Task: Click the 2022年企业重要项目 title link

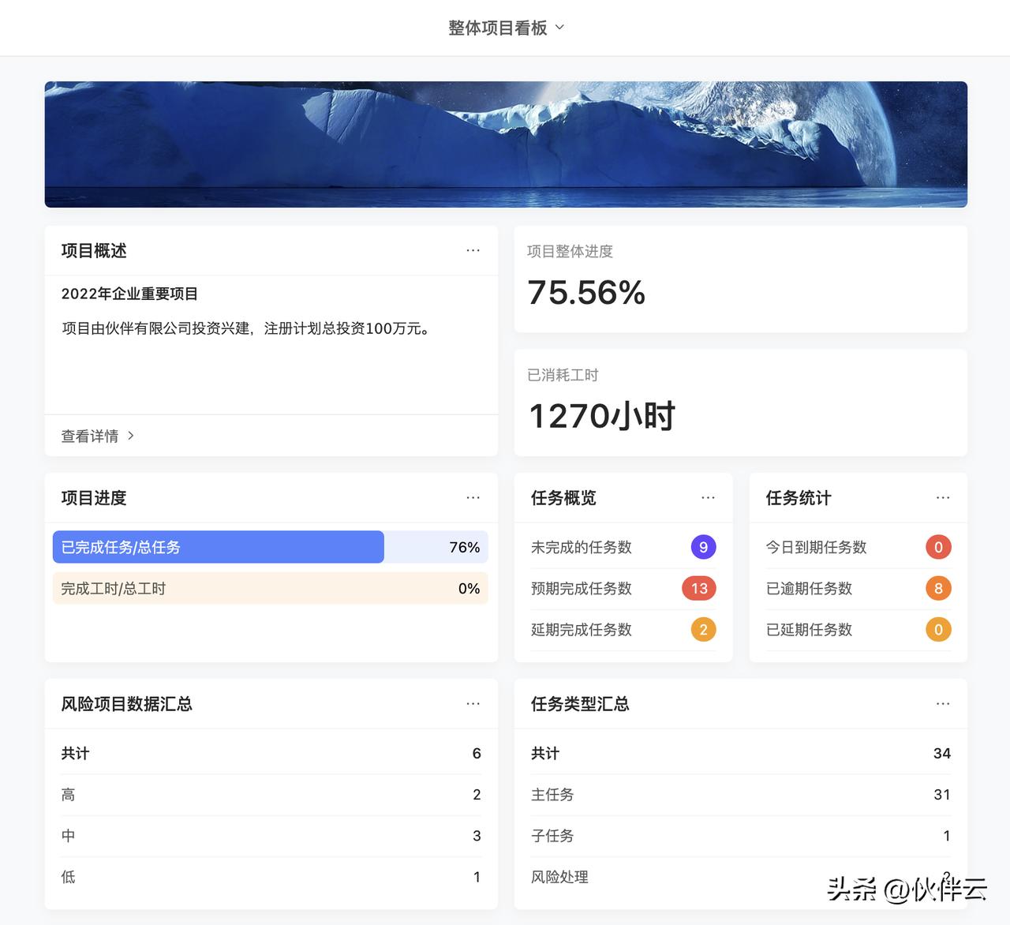Action: point(130,294)
